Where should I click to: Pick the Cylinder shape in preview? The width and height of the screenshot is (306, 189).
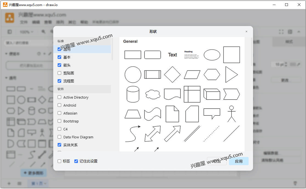[x=133, y=94]
